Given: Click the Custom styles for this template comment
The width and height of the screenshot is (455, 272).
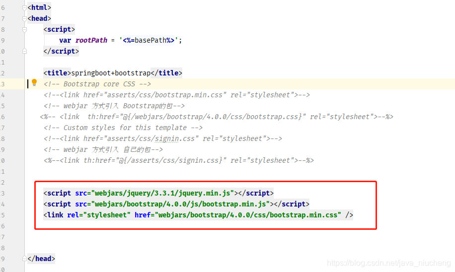Looking at the screenshot, I should (x=123, y=128).
